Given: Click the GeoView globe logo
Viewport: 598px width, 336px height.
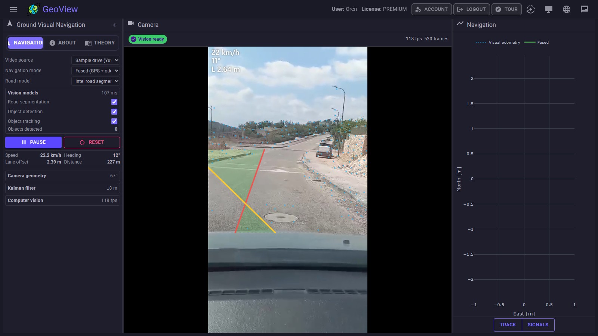Looking at the screenshot, I should pyautogui.click(x=34, y=9).
